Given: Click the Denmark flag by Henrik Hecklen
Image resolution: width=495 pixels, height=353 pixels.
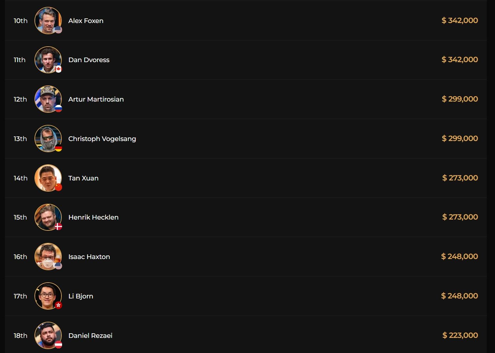Looking at the screenshot, I should (58, 226).
